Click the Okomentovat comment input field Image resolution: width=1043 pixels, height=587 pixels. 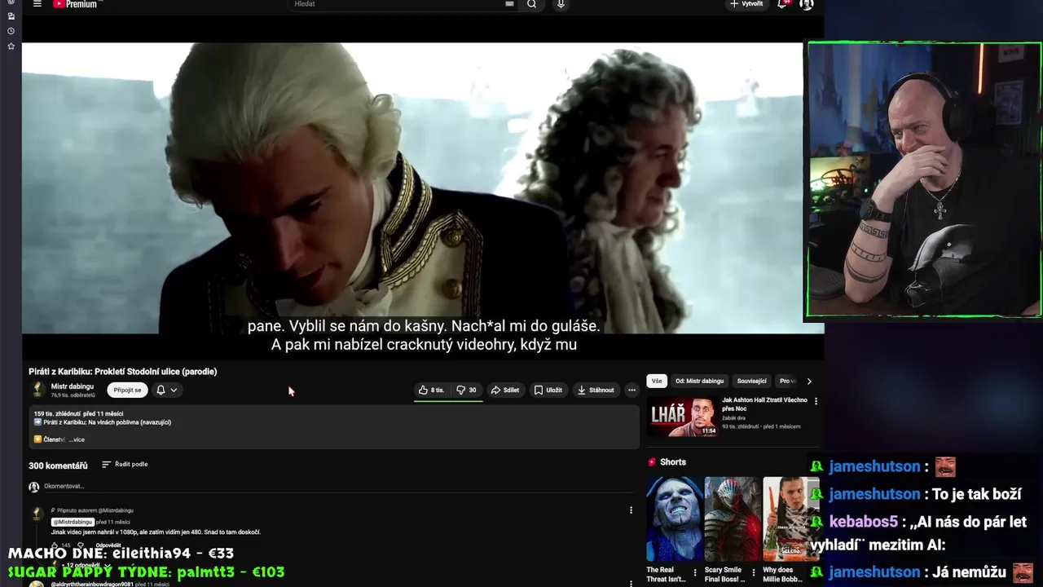tap(338, 486)
